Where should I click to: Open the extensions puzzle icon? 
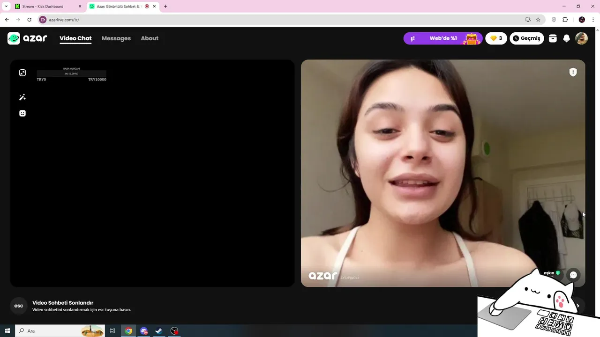click(565, 20)
